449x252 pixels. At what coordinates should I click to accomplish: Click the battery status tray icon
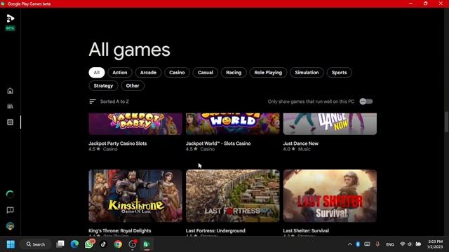(x=418, y=244)
